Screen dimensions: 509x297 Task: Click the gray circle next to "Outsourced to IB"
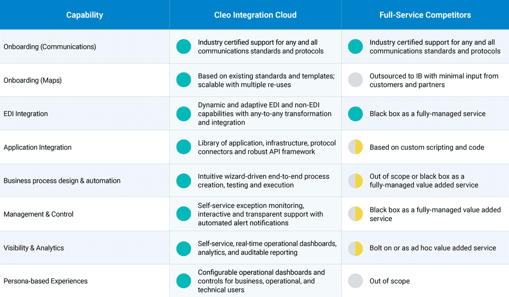[355, 80]
